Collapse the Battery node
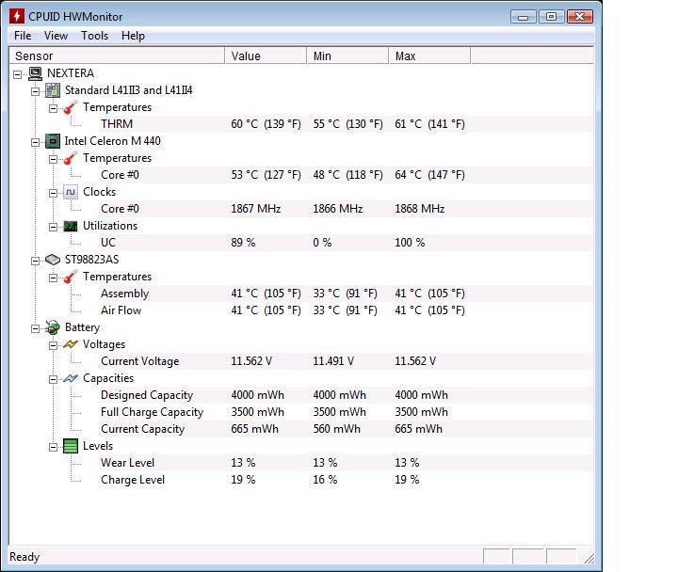 [x=35, y=328]
